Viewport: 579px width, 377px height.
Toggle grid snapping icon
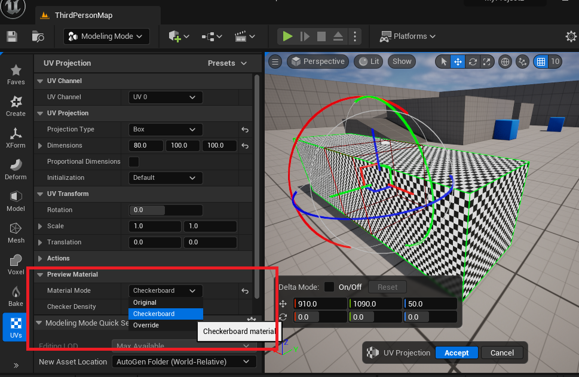pos(541,62)
